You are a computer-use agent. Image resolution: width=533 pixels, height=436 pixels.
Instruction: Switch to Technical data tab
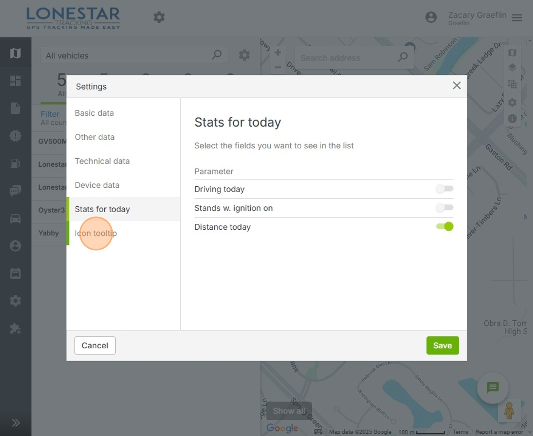point(102,161)
